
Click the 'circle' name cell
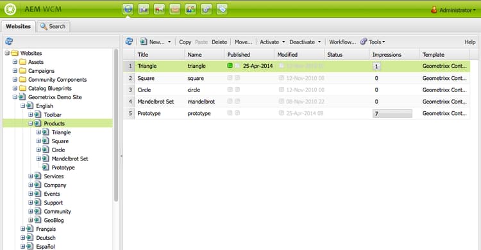(x=194, y=90)
